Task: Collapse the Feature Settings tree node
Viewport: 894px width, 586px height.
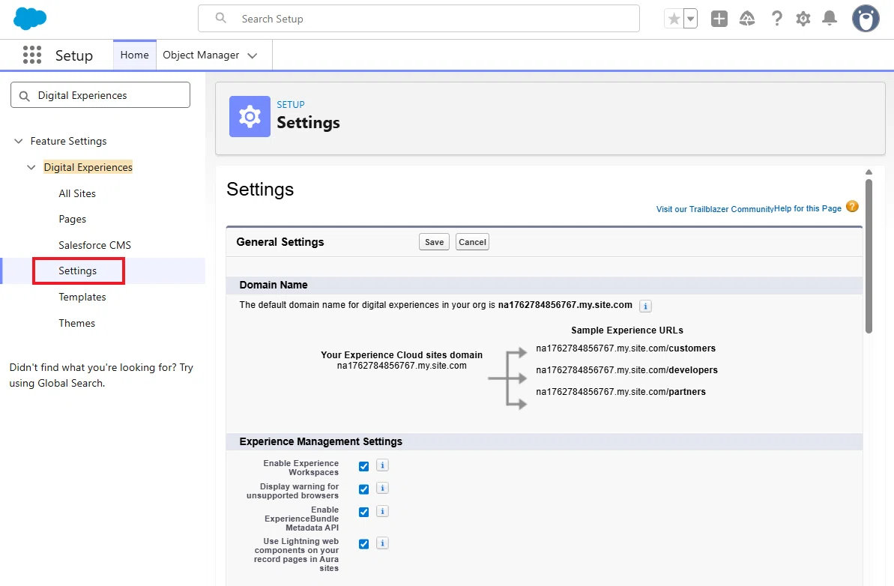Action: click(18, 141)
